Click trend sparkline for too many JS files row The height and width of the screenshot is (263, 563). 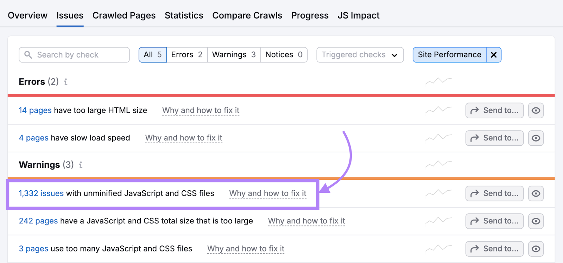point(438,248)
